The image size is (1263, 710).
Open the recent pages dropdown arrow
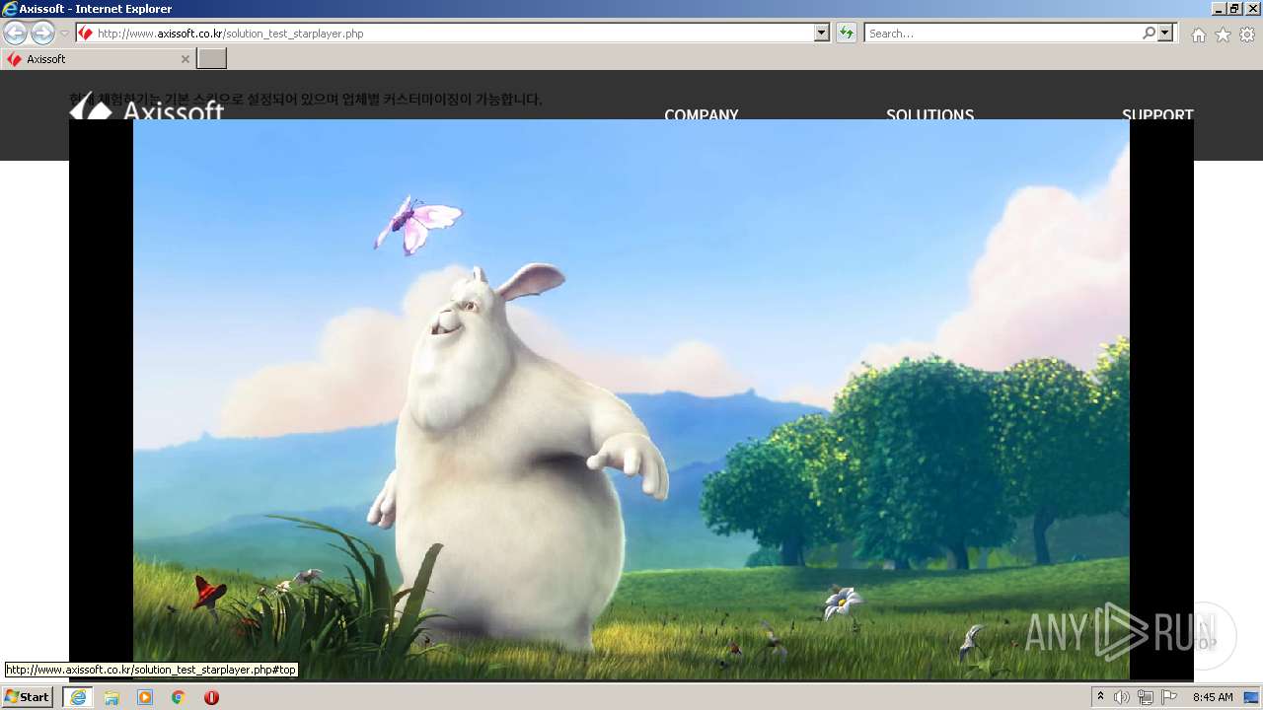[64, 34]
